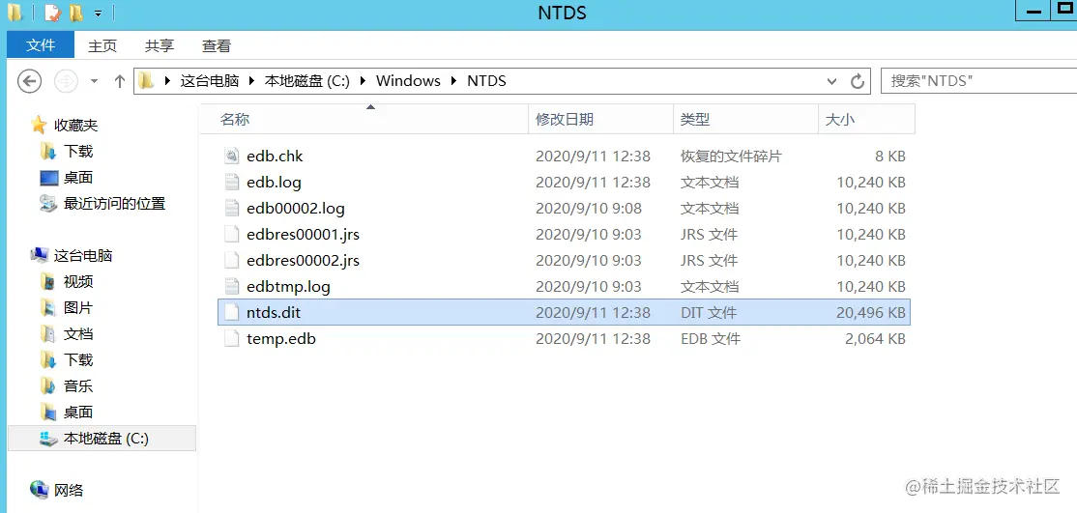The height and width of the screenshot is (513, 1077).
Task: Expand the arrow after 本地磁盘 (C:) in path
Action: click(364, 81)
